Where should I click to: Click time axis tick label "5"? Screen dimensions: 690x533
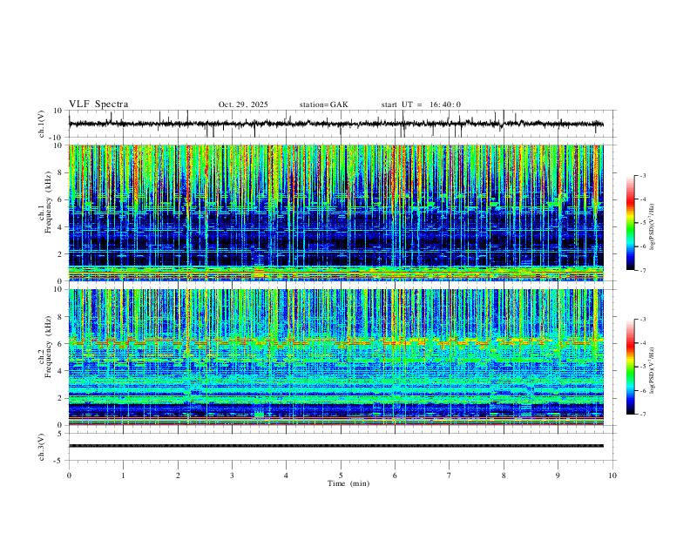coord(341,476)
